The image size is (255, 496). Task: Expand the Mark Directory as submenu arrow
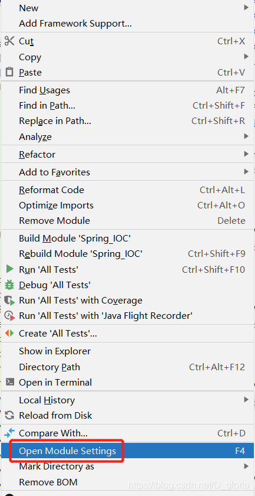pos(246,466)
